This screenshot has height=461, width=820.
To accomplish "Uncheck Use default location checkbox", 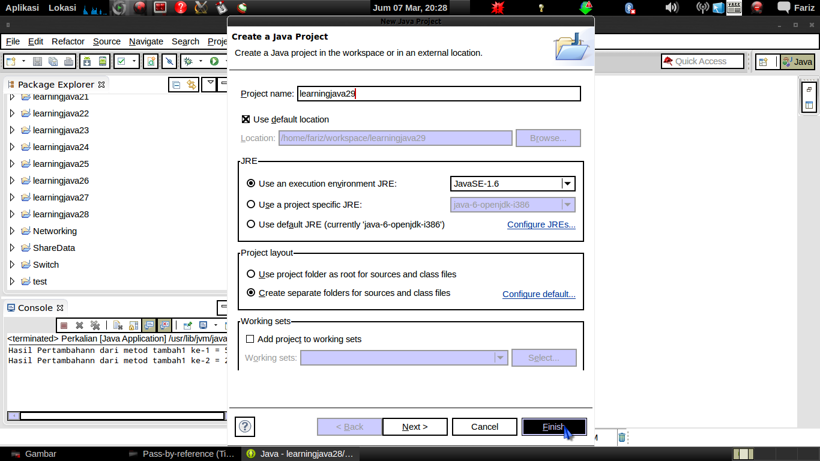I will (x=245, y=119).
